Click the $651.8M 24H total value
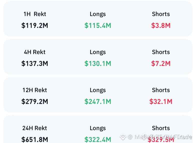Screen dimensions: 194x143 tap(35, 139)
